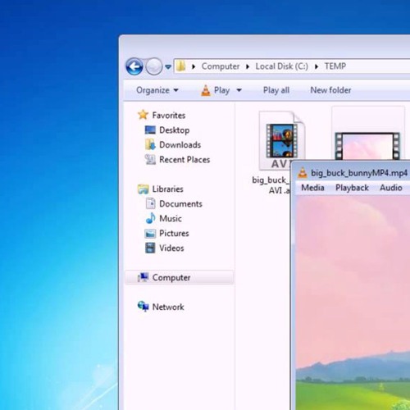Open the Pictures library
Image resolution: width=410 pixels, height=410 pixels.
[x=174, y=234]
